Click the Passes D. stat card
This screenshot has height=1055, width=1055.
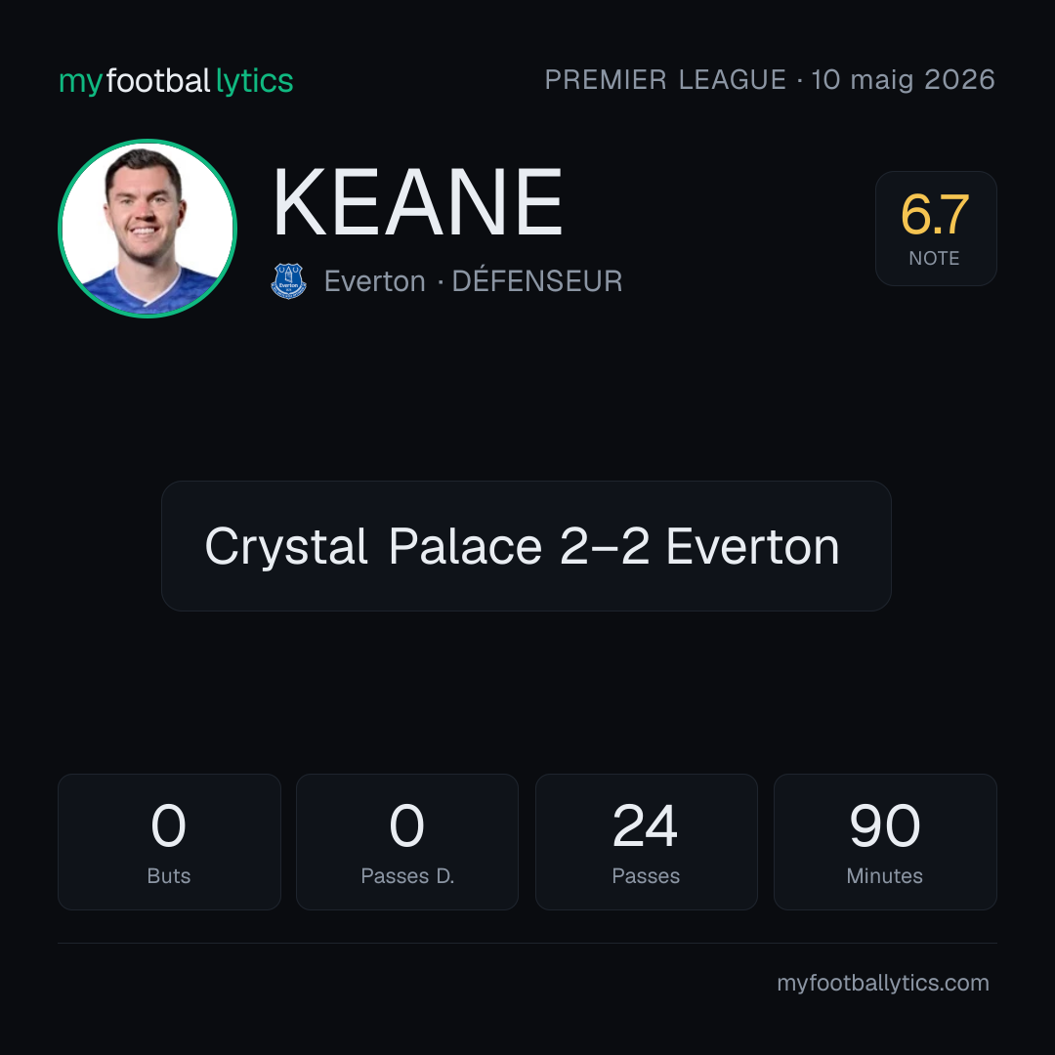tap(407, 842)
